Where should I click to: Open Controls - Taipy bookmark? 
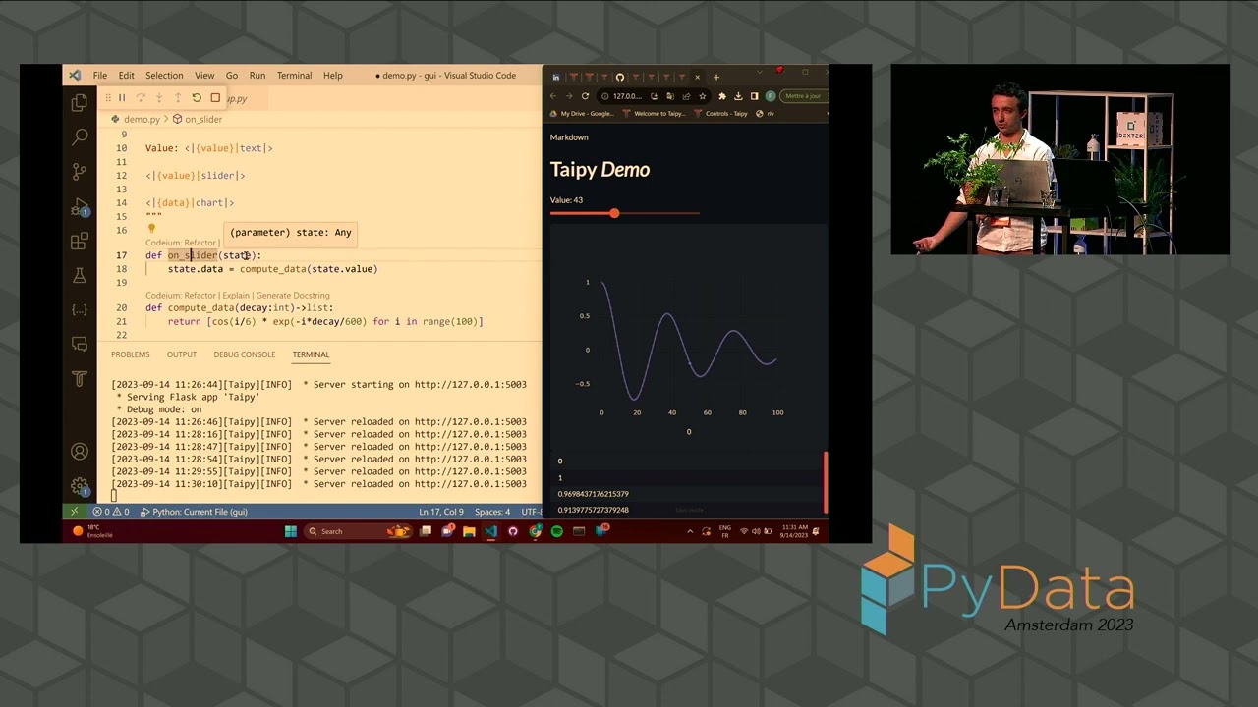722,114
